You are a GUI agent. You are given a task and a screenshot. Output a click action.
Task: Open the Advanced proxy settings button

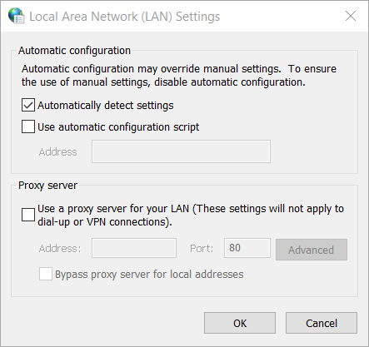click(x=312, y=250)
